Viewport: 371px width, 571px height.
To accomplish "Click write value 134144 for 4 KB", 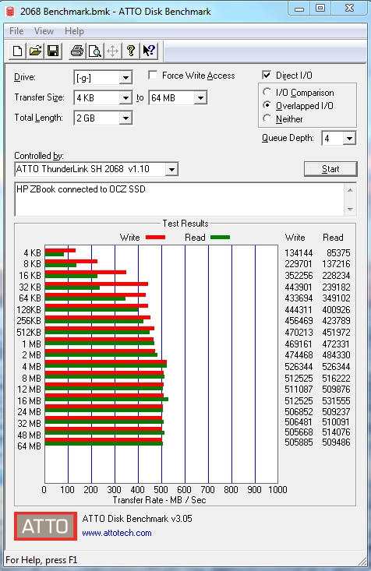I will coord(299,252).
